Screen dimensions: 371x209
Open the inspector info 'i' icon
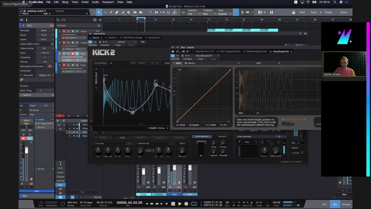click(27, 20)
